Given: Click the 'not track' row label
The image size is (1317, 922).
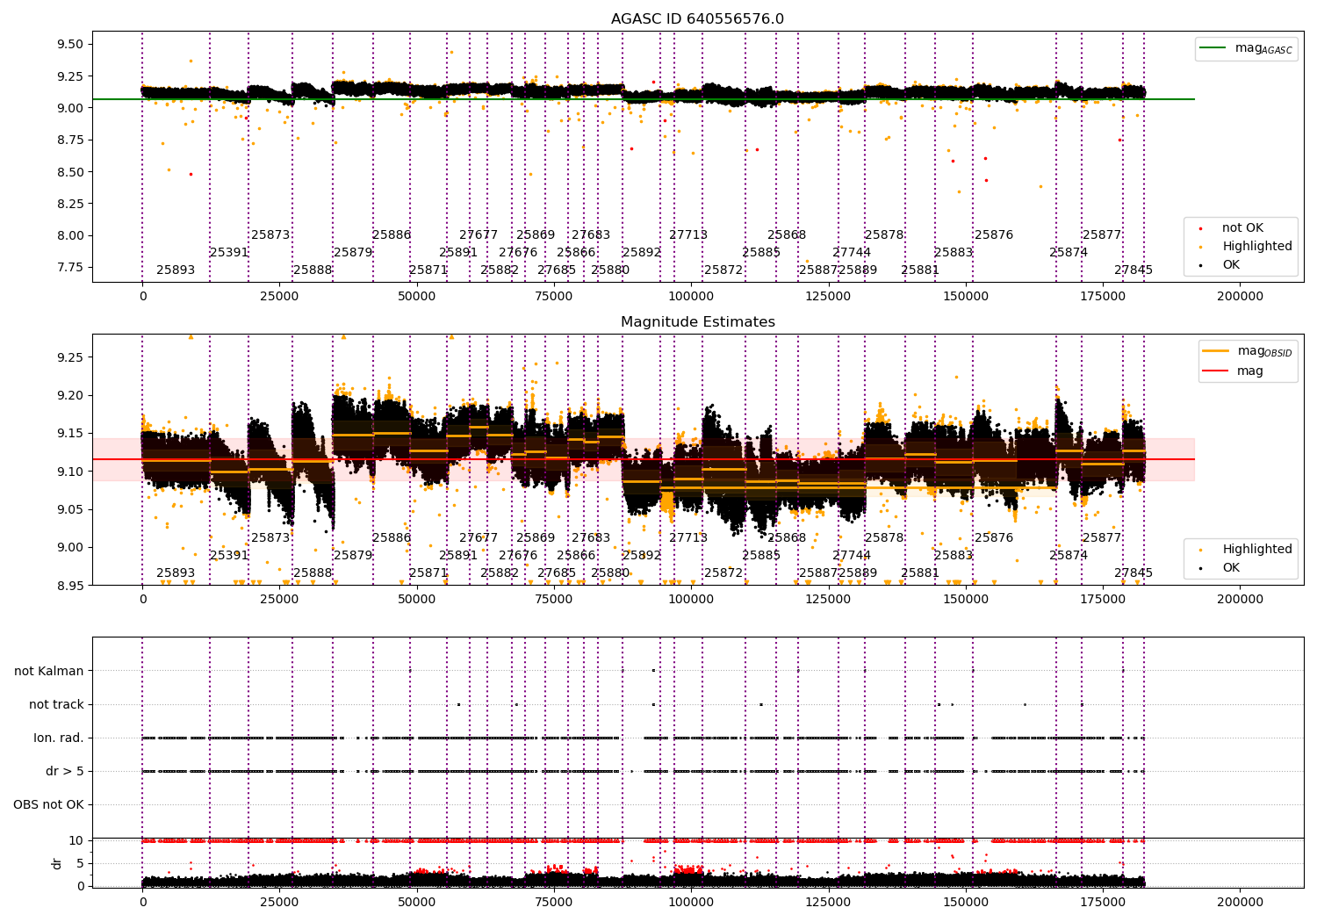Looking at the screenshot, I should 56,705.
